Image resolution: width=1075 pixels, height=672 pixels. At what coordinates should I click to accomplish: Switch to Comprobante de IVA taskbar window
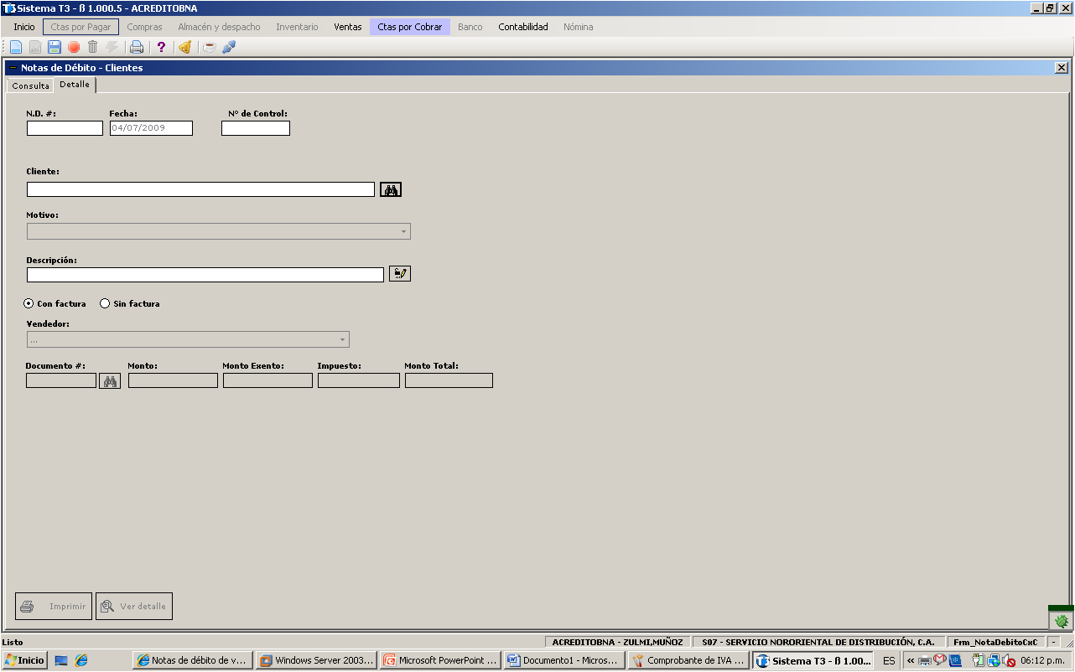click(x=688, y=660)
